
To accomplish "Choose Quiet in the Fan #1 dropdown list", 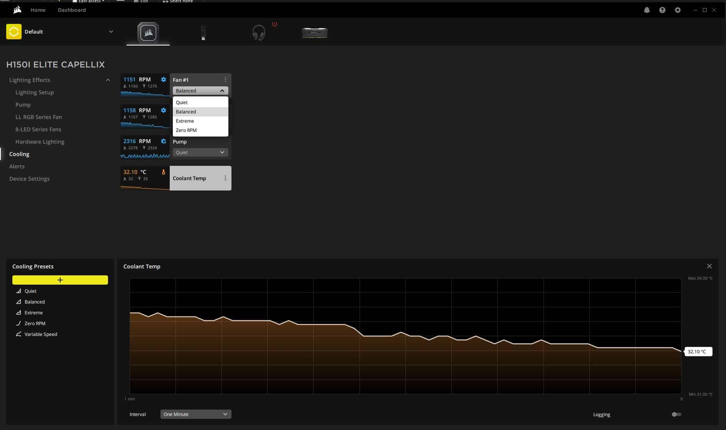I will coord(201,102).
